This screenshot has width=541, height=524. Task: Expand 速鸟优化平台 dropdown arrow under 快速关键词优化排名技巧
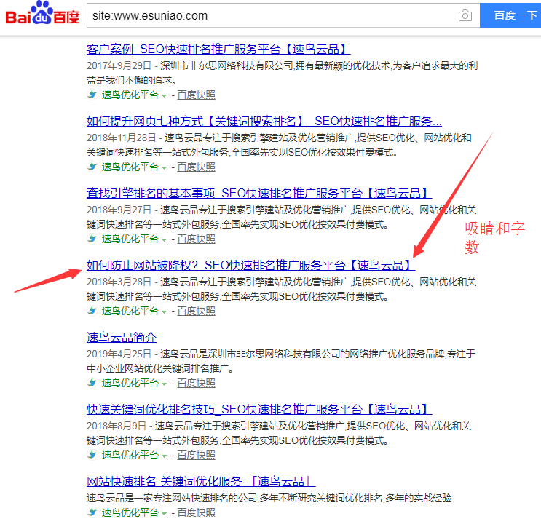click(x=165, y=456)
